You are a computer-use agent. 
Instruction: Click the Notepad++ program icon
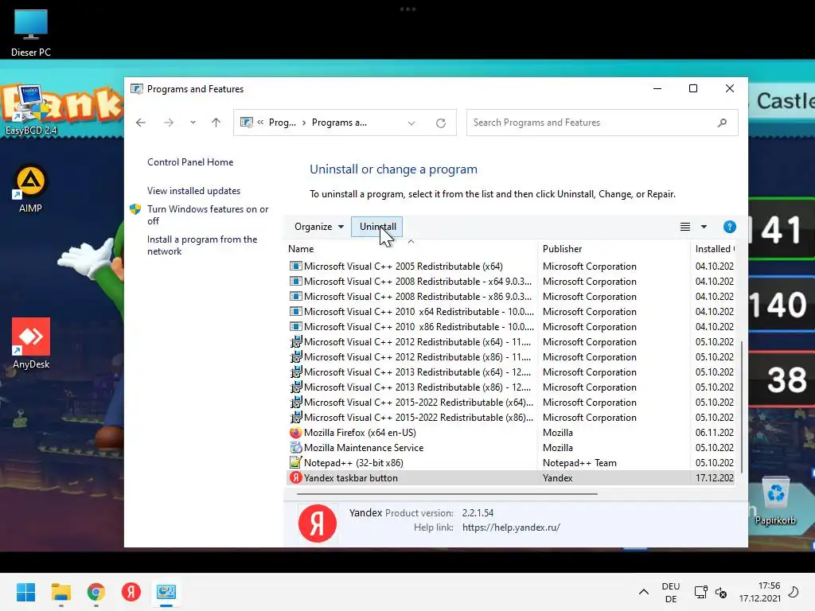click(x=296, y=462)
